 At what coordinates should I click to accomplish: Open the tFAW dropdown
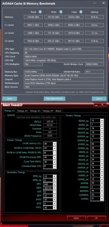click(54, 200)
